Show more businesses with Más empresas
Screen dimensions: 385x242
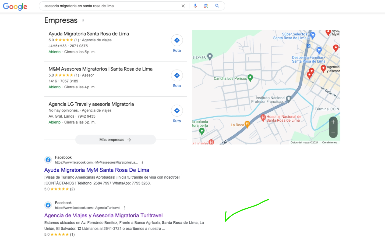click(x=115, y=140)
